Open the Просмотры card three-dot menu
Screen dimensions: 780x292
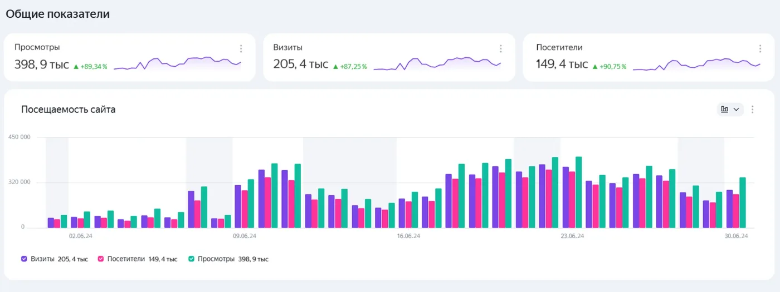(241, 48)
